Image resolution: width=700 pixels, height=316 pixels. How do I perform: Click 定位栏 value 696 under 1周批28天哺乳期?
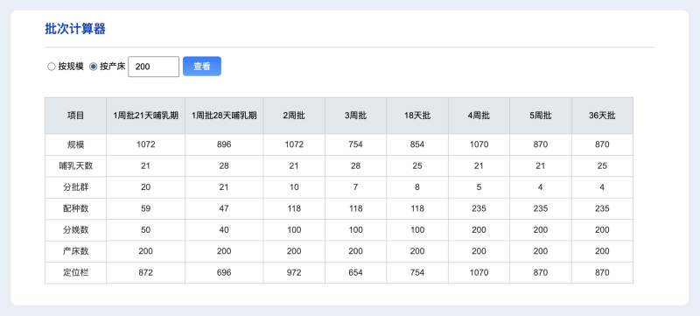click(224, 273)
